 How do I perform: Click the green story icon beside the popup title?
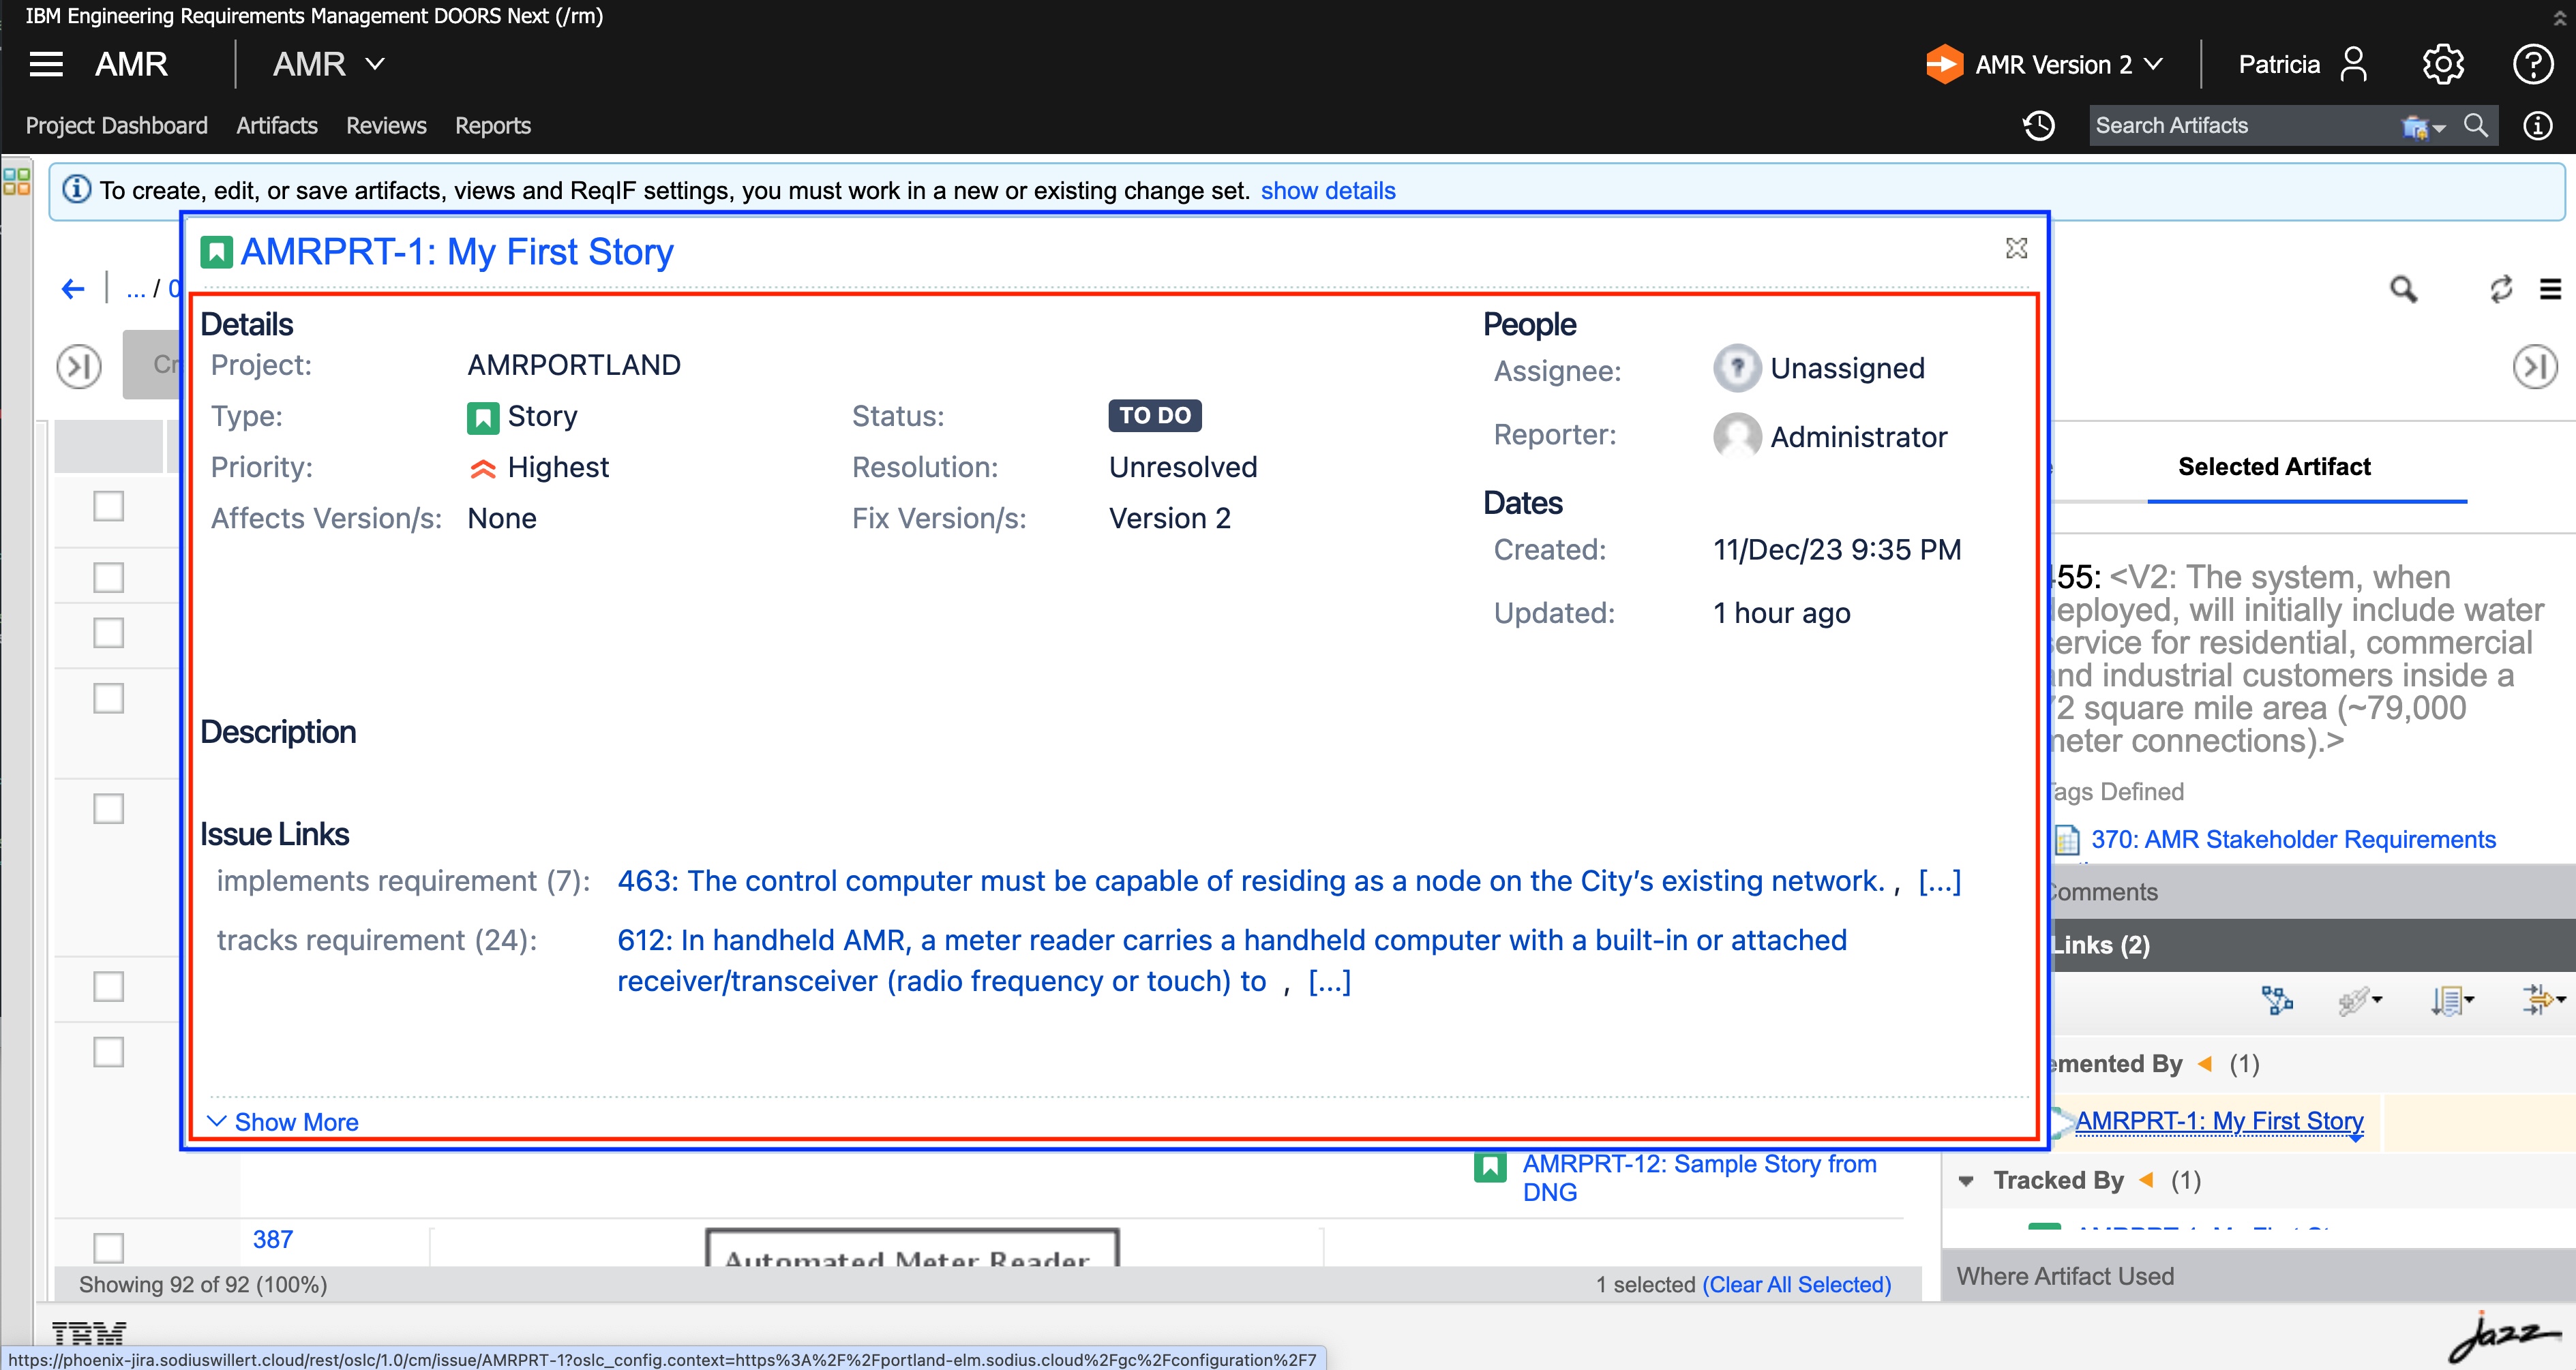[216, 252]
